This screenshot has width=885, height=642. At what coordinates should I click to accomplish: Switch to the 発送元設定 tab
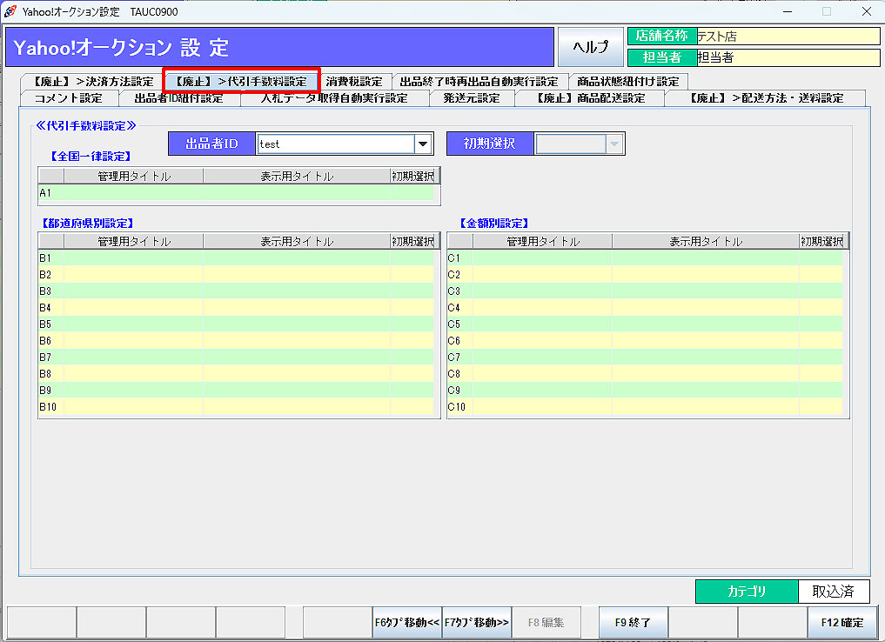click(471, 98)
